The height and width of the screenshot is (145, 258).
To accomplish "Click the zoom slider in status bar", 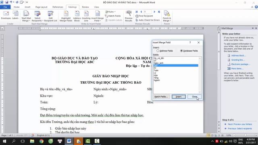I will pos(245,135).
